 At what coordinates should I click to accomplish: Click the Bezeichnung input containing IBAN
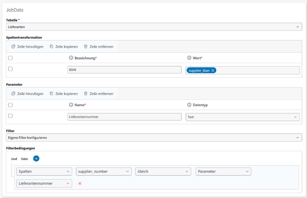tap(125, 70)
